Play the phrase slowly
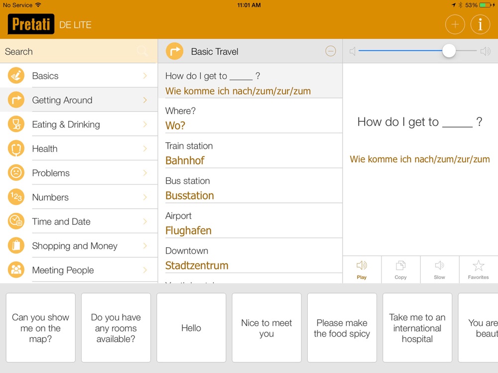498x373 pixels. [440, 270]
